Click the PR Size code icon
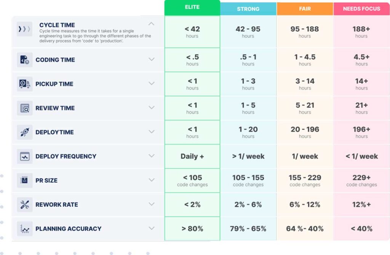 point(25,180)
